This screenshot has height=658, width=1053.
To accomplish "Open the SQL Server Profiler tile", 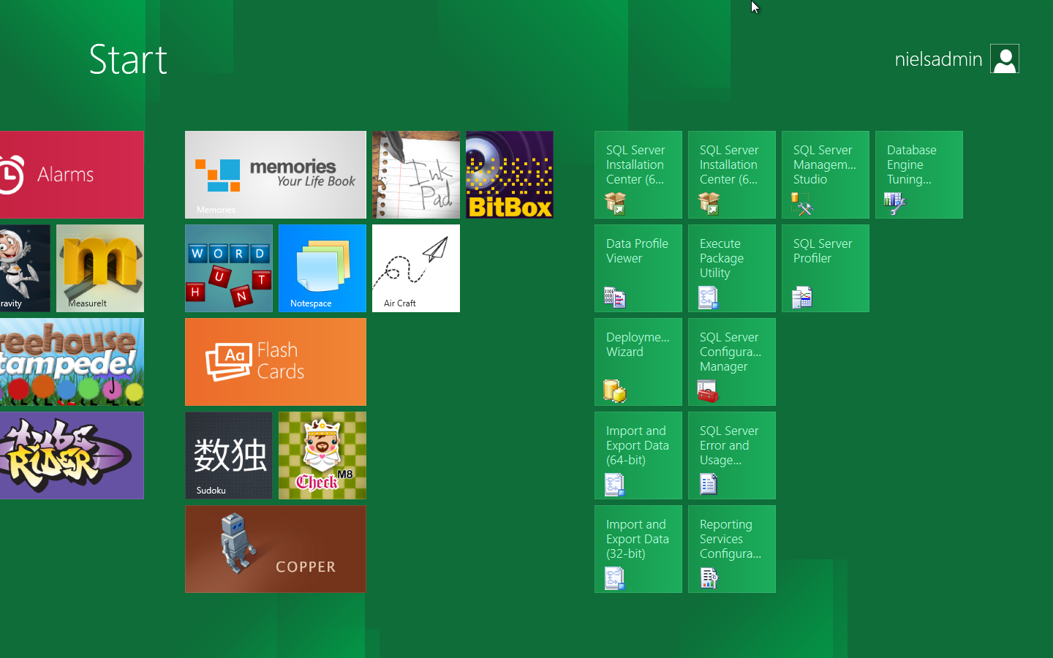I will pyautogui.click(x=826, y=268).
